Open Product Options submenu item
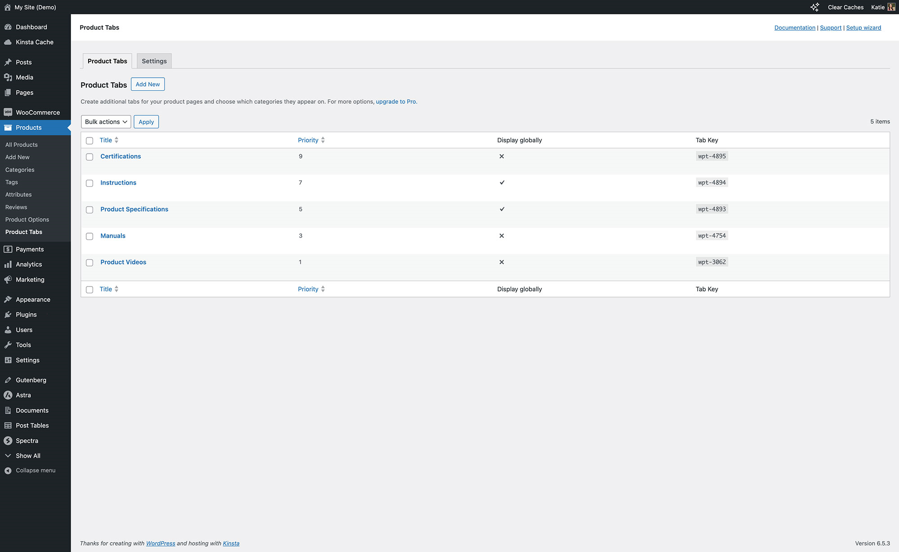Viewport: 899px width, 552px height. (27, 220)
